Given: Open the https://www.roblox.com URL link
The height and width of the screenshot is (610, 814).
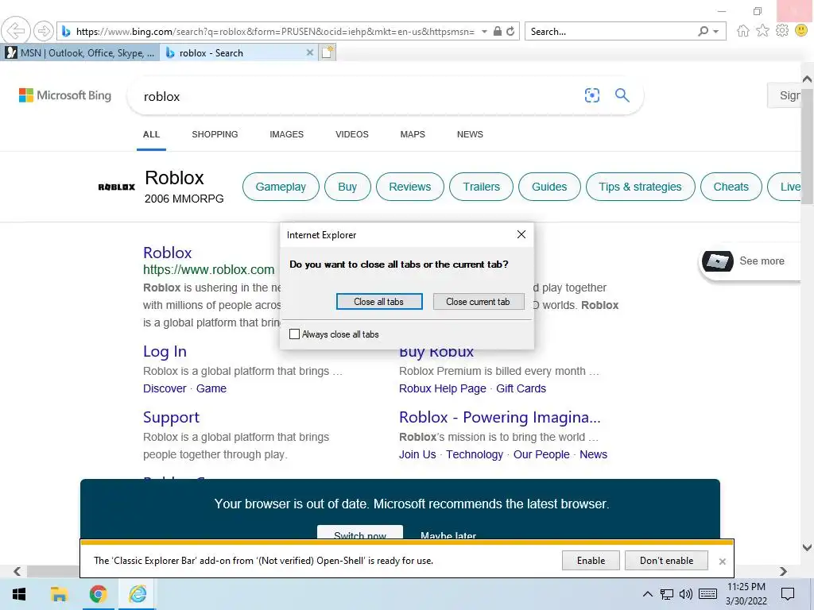Looking at the screenshot, I should tap(209, 270).
